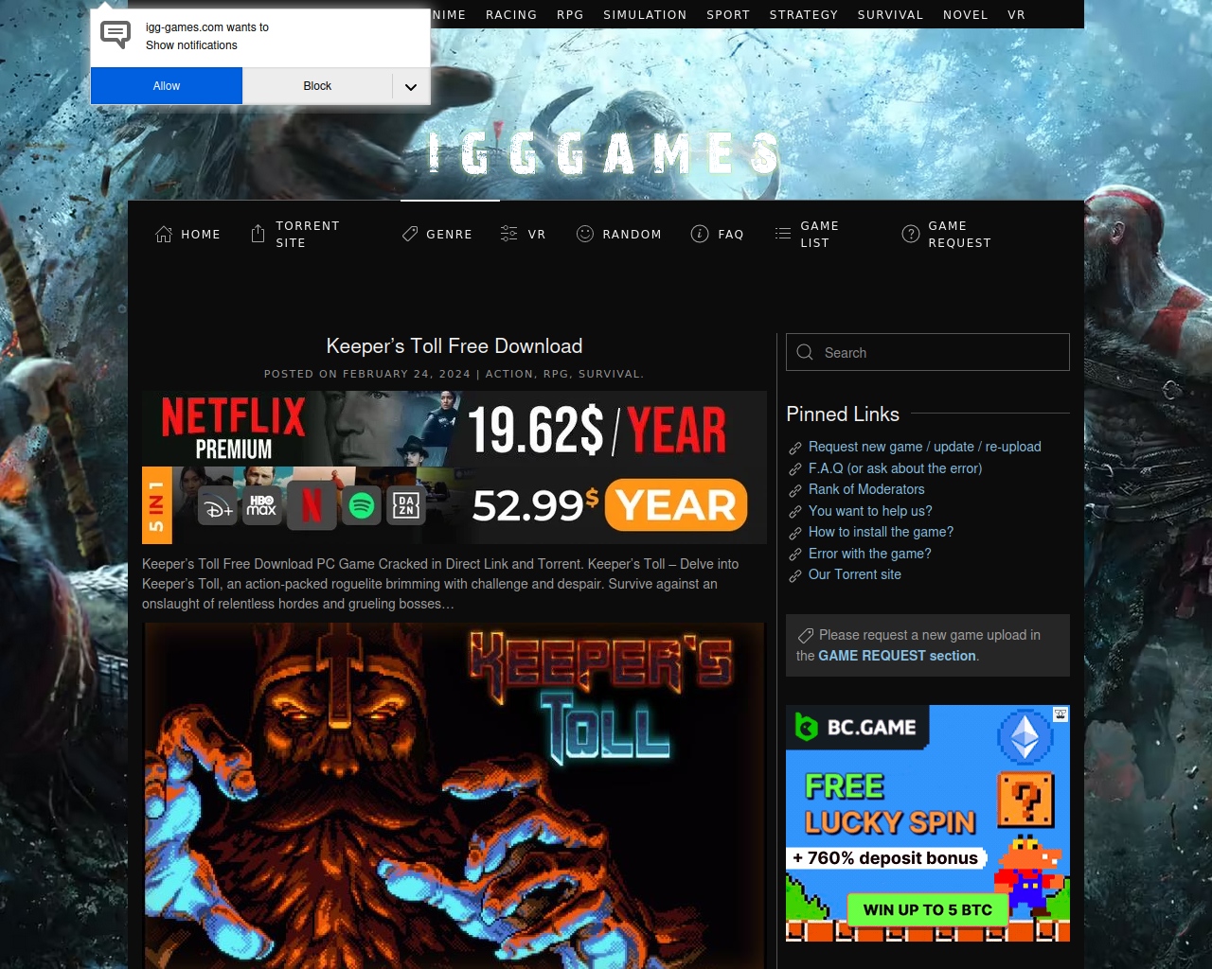Click the DAZN icon in banner
The height and width of the screenshot is (969, 1212).
406,505
